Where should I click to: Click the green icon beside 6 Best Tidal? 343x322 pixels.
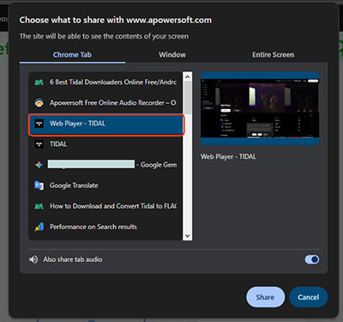point(39,82)
